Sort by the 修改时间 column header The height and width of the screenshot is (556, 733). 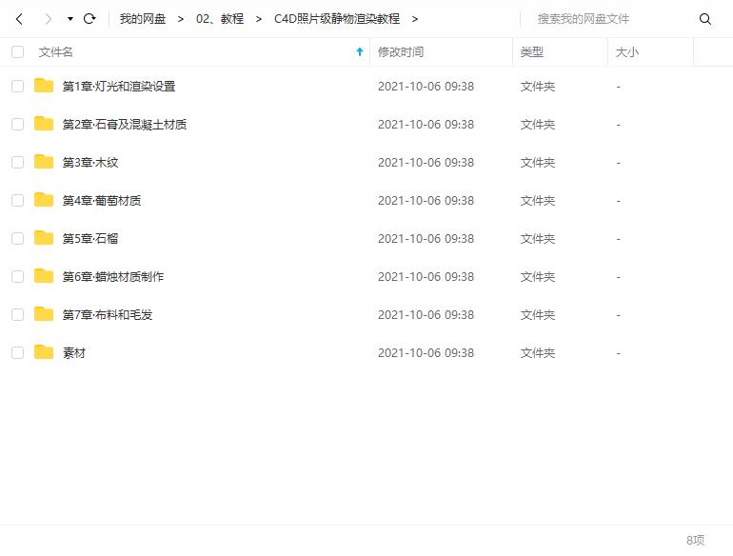tap(401, 52)
